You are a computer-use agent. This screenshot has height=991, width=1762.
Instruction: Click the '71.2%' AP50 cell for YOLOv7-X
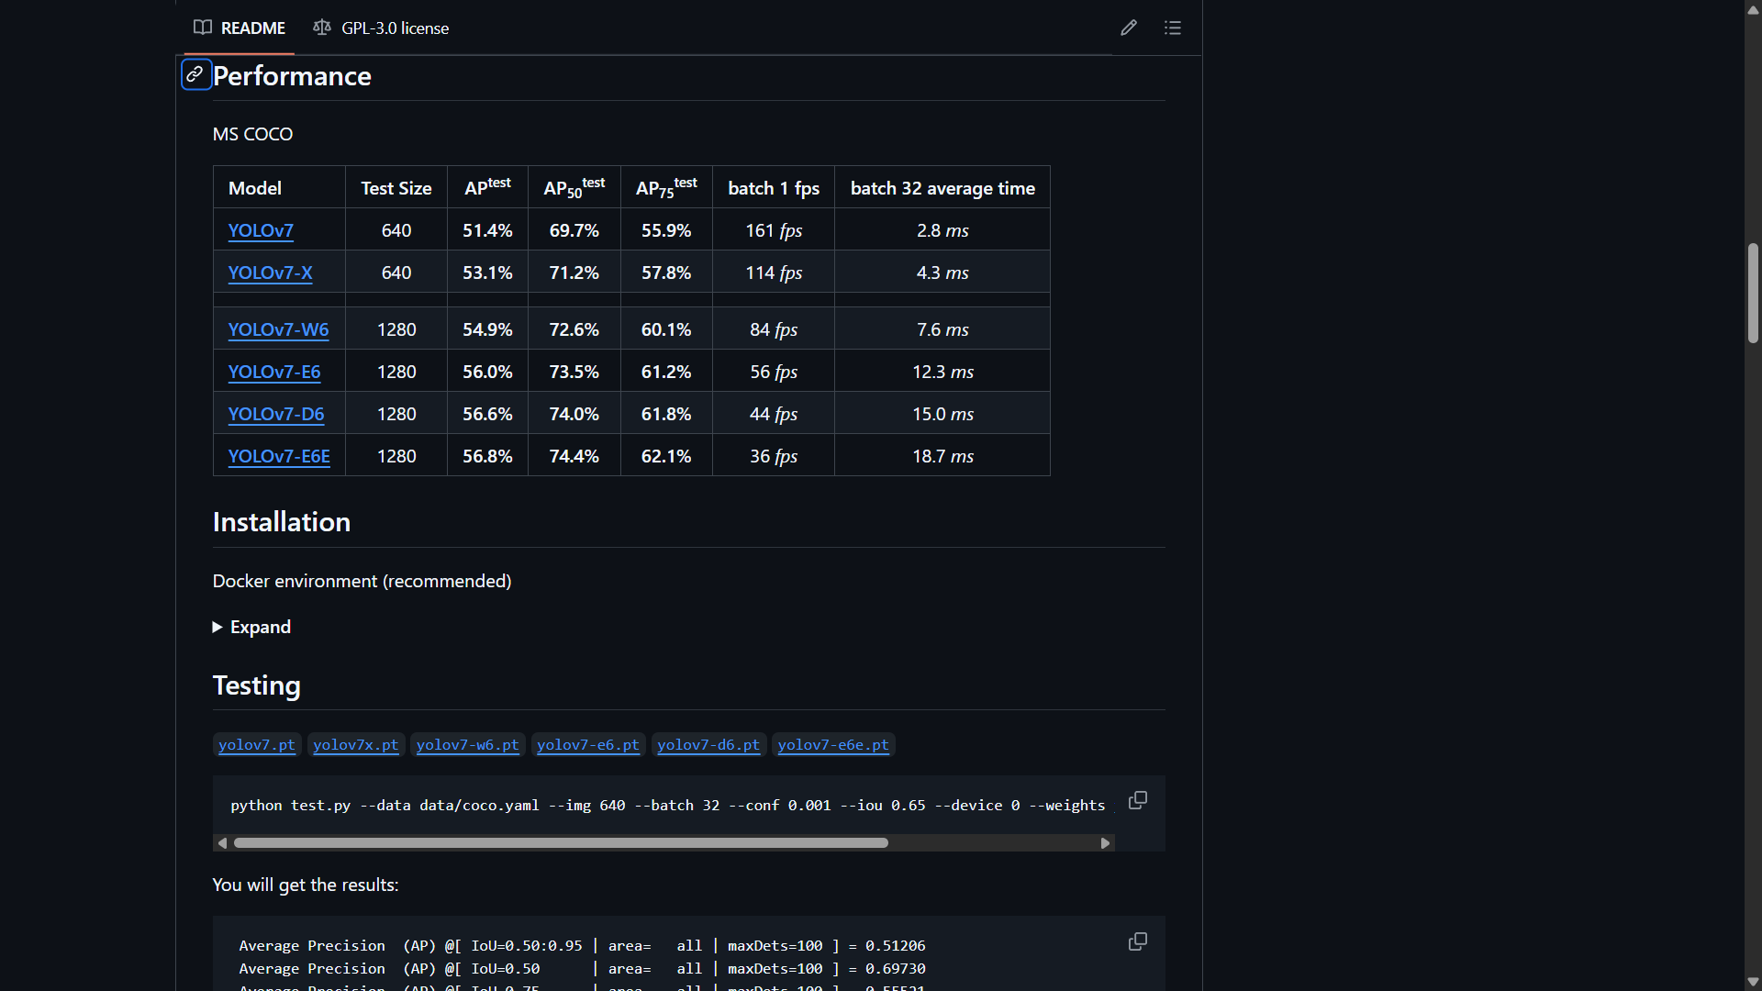(x=574, y=273)
